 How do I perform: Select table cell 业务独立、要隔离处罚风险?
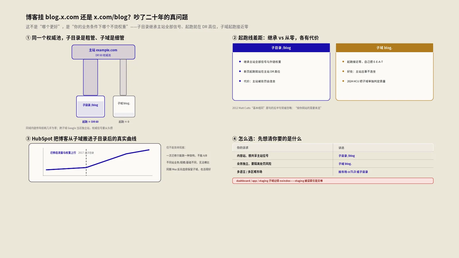(254, 164)
